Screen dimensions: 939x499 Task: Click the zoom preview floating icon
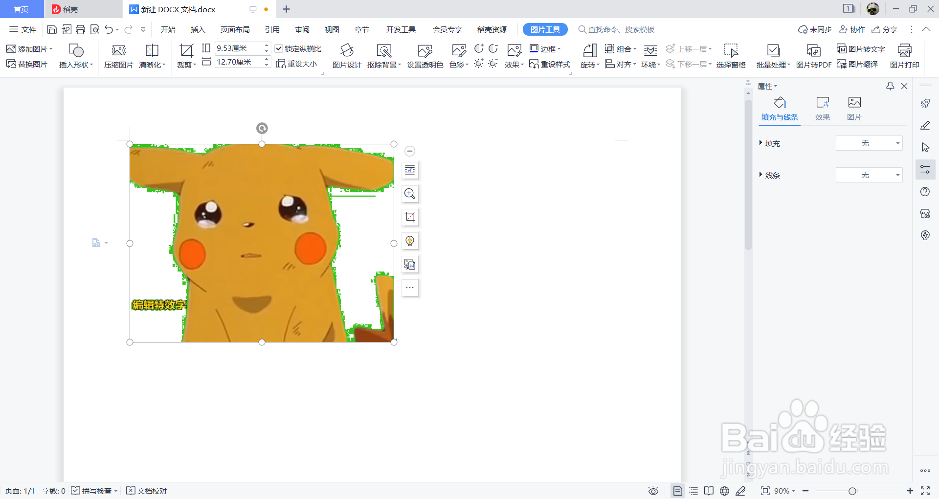410,194
